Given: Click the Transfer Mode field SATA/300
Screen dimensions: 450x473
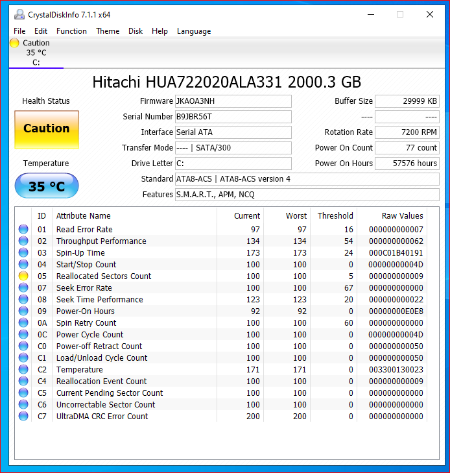Looking at the screenshot, I should point(233,148).
